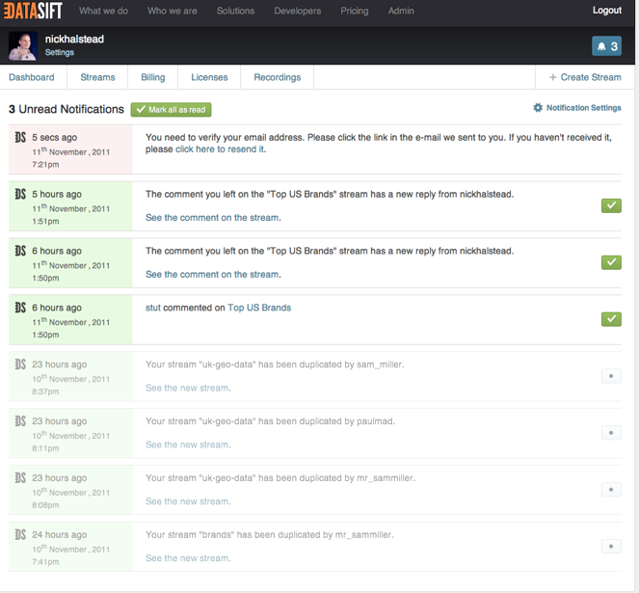
Task: Mark the 5 hours ago reply notification read
Action: (x=611, y=205)
